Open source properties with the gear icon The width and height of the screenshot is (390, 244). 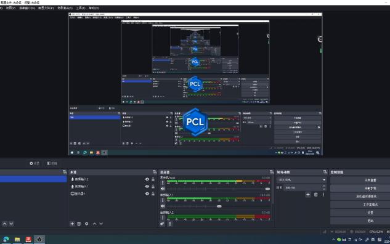(x=86, y=224)
